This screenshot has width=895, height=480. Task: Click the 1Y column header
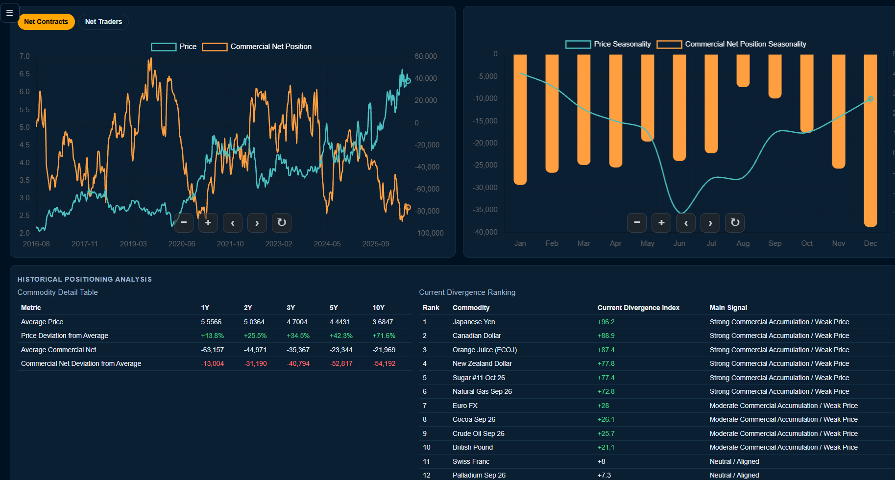point(205,308)
